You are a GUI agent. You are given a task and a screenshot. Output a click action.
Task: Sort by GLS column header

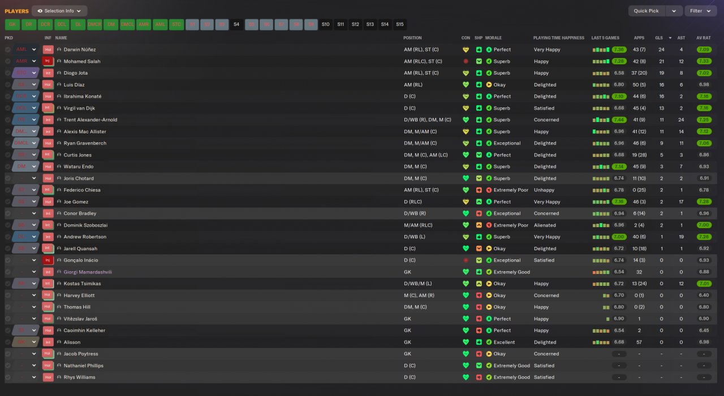pos(659,38)
